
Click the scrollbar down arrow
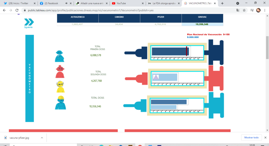pyautogui.click(x=267, y=130)
